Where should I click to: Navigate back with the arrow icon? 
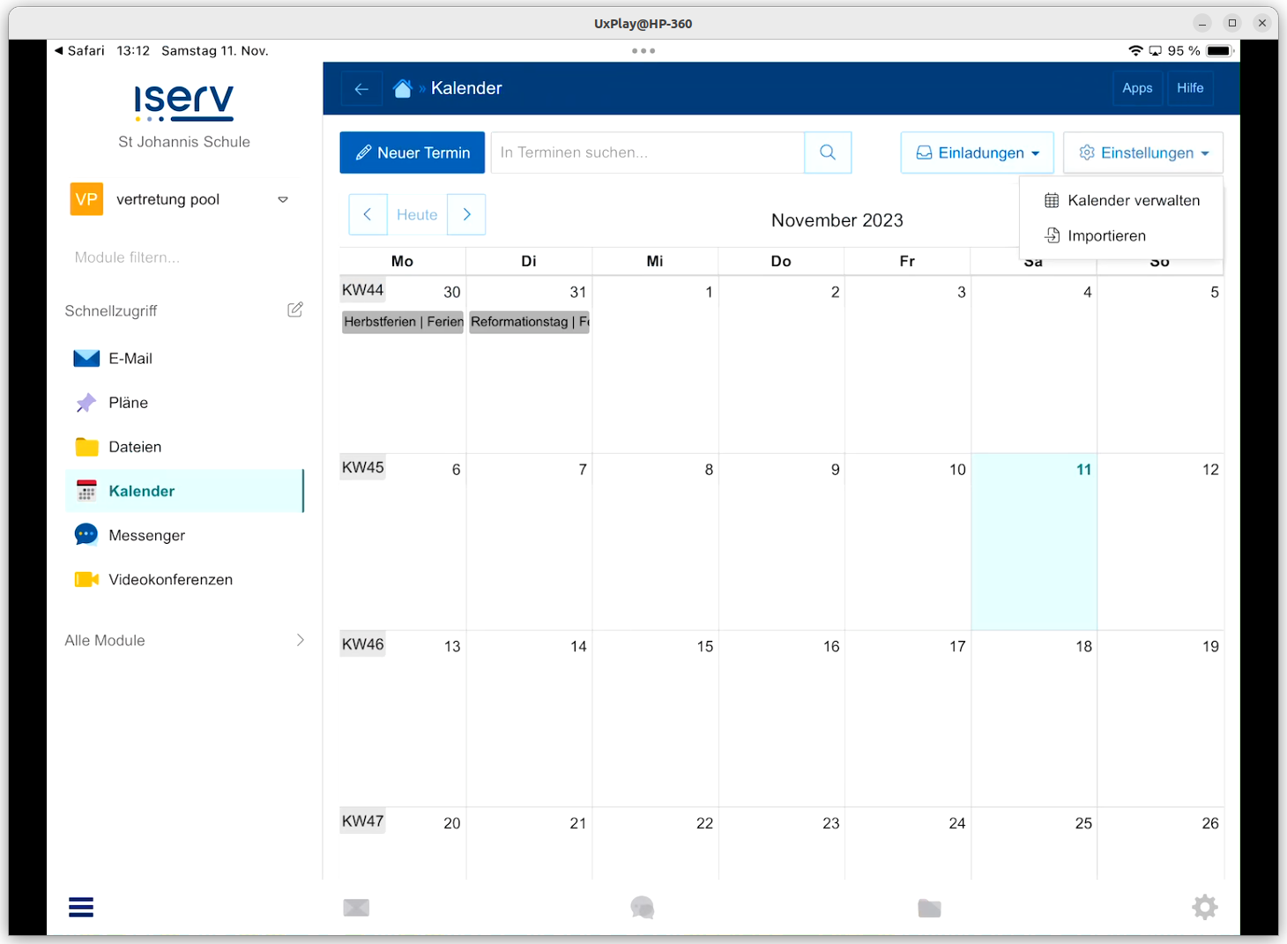point(361,88)
